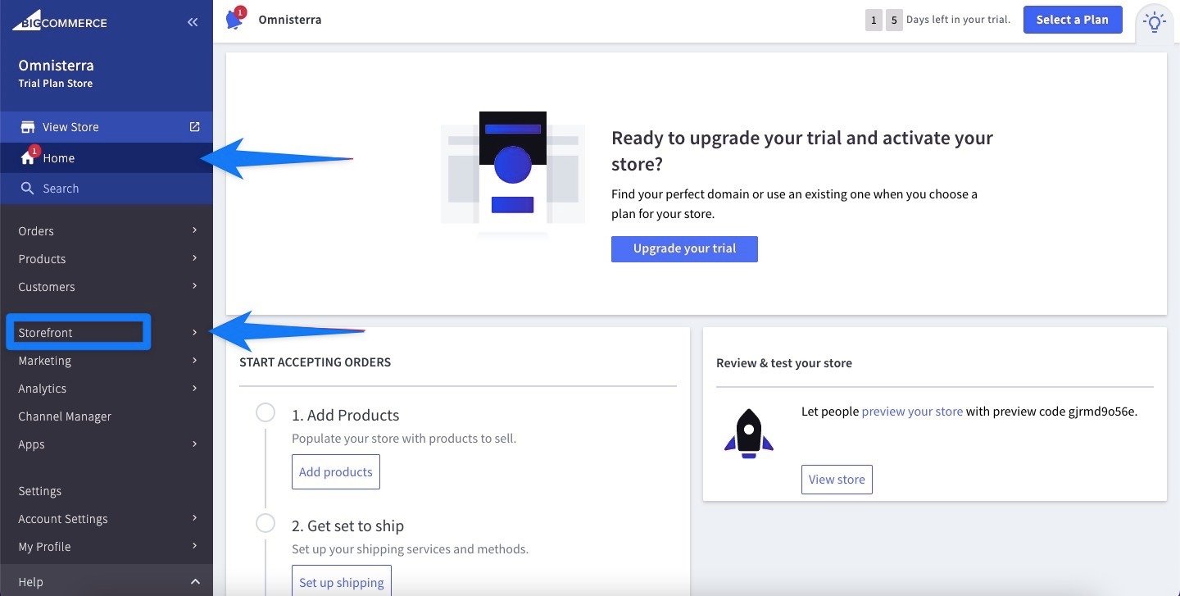Open the lightbulb tips icon
1180x596 pixels.
pyautogui.click(x=1155, y=22)
